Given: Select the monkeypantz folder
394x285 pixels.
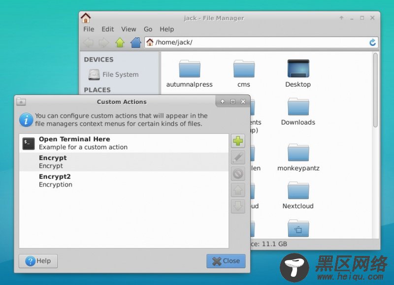Looking at the screenshot, I should [x=298, y=158].
